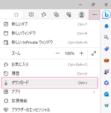Open Outlook icon in sidebar

pyautogui.click(x=106, y=94)
